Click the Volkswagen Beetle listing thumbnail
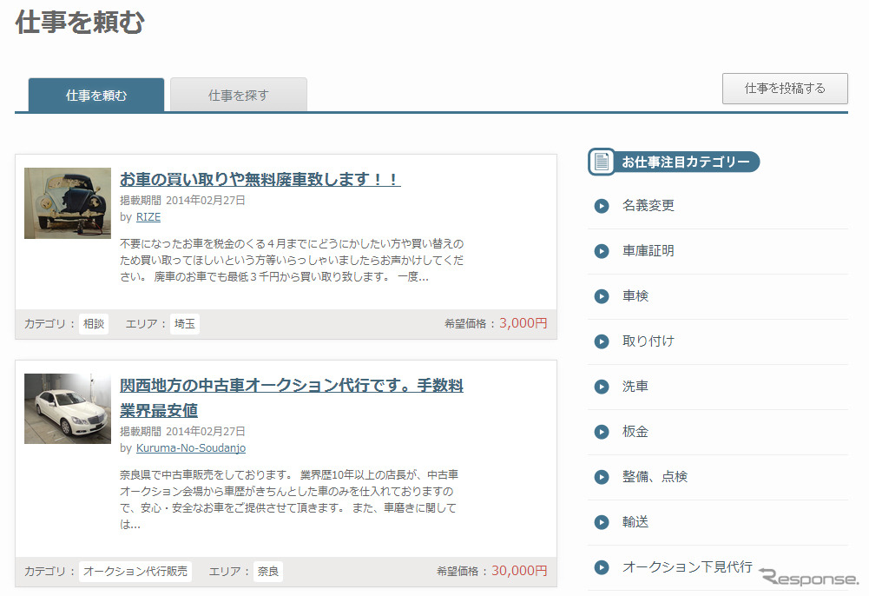Viewport: 869px width, 596px height. click(x=68, y=203)
